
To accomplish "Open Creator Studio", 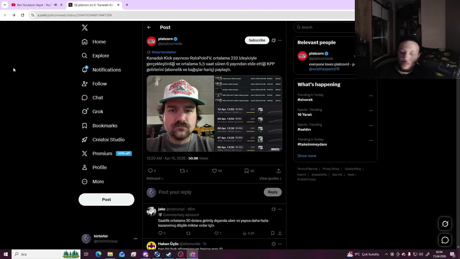I will pos(103,140).
